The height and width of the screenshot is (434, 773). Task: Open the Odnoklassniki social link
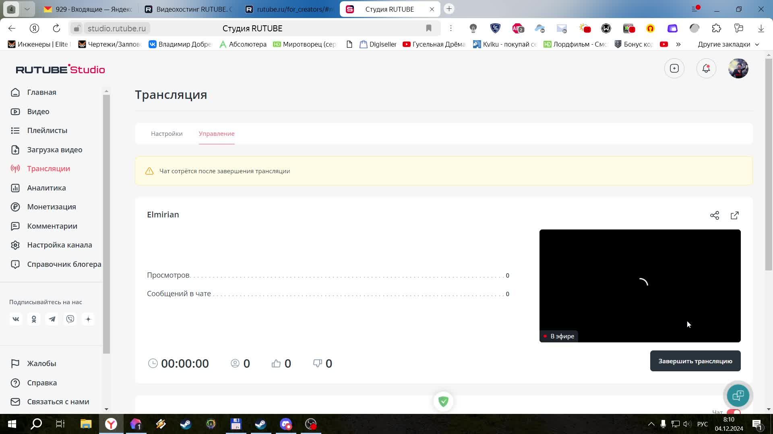point(34,319)
